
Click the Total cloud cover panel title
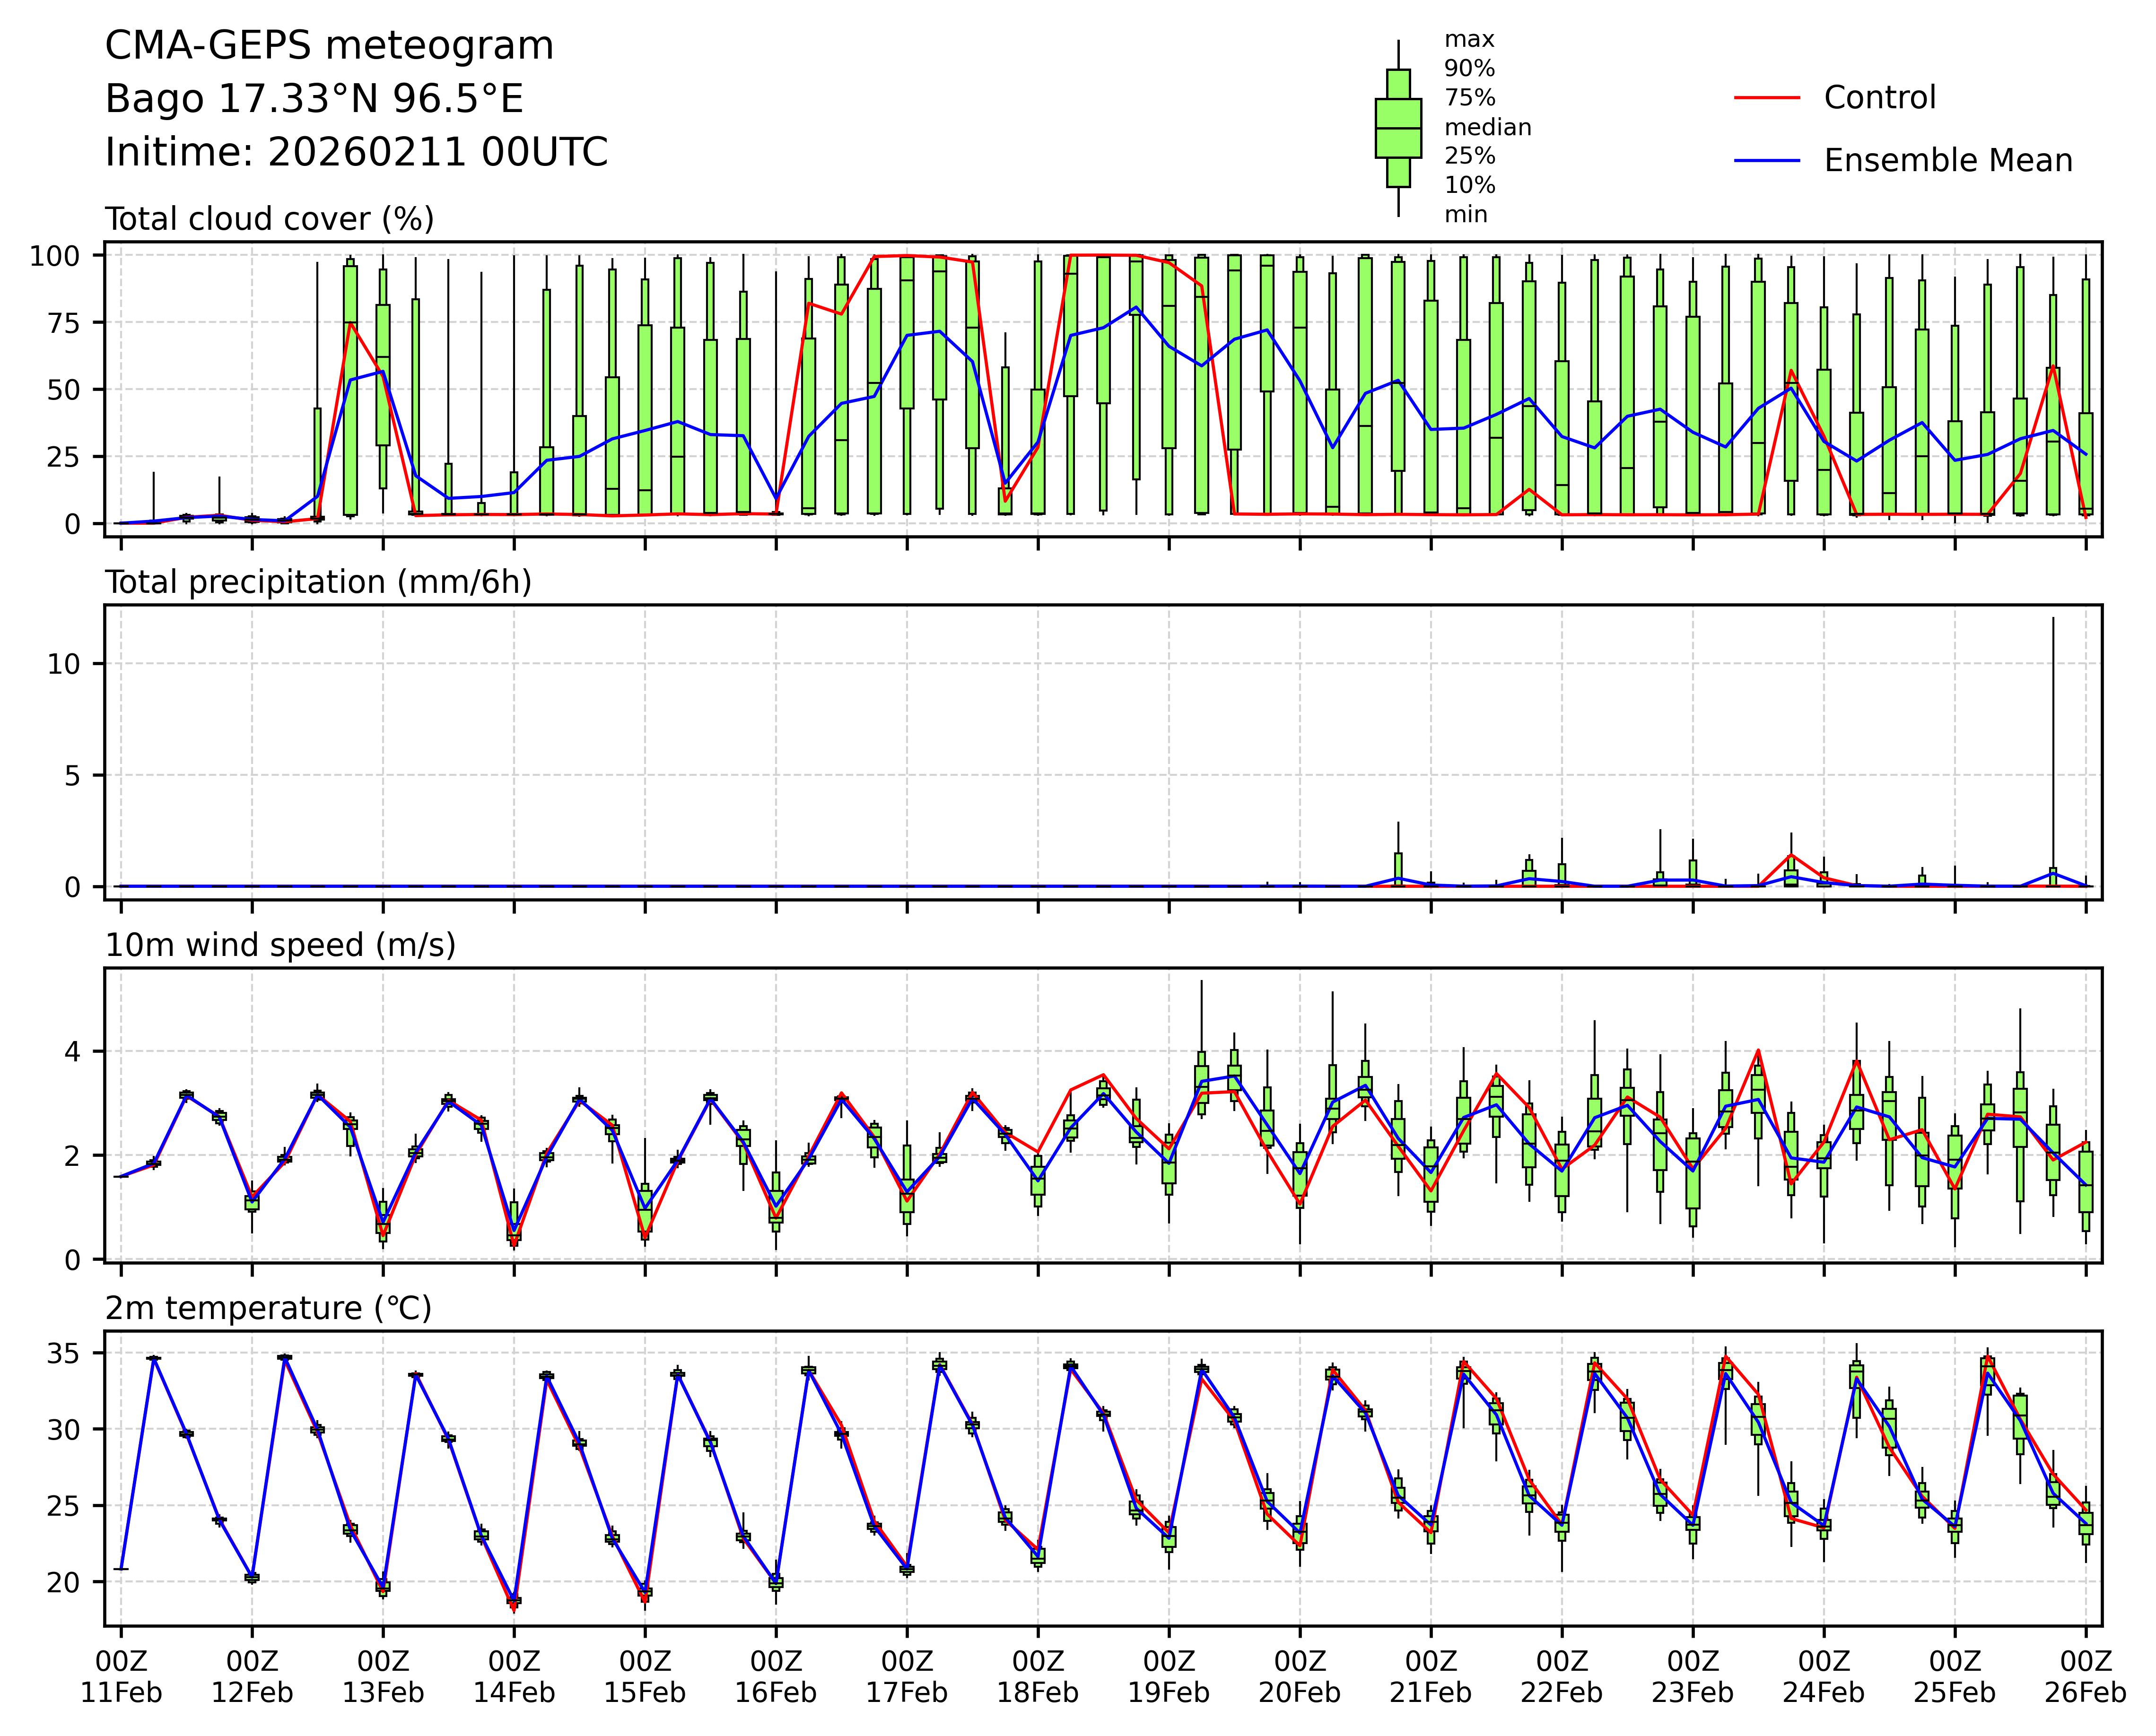[x=269, y=219]
